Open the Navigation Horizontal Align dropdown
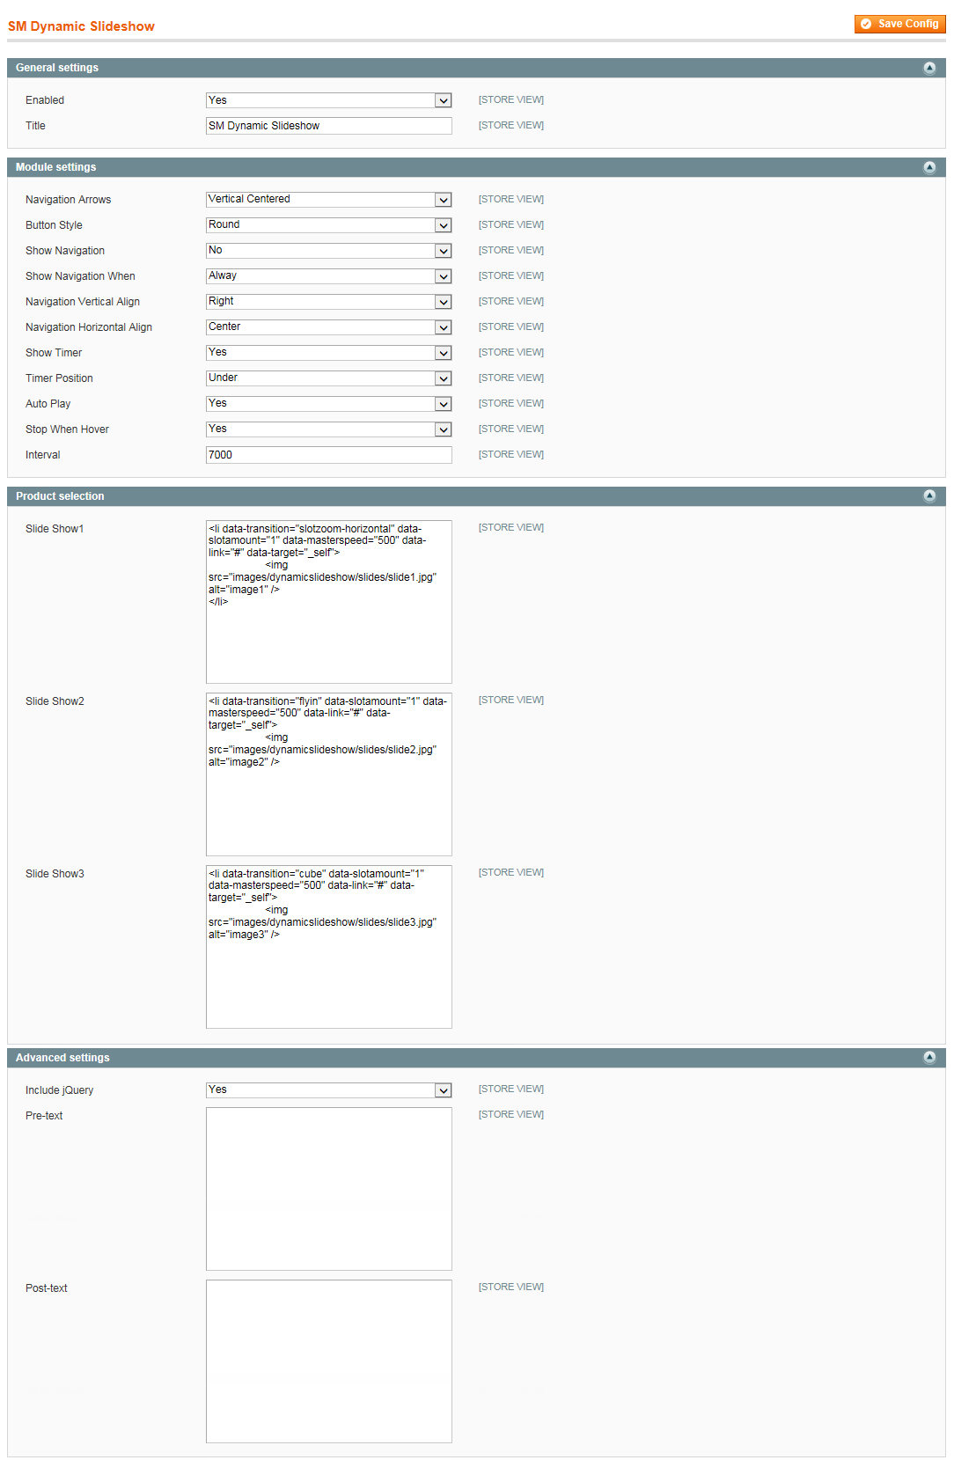 329,327
